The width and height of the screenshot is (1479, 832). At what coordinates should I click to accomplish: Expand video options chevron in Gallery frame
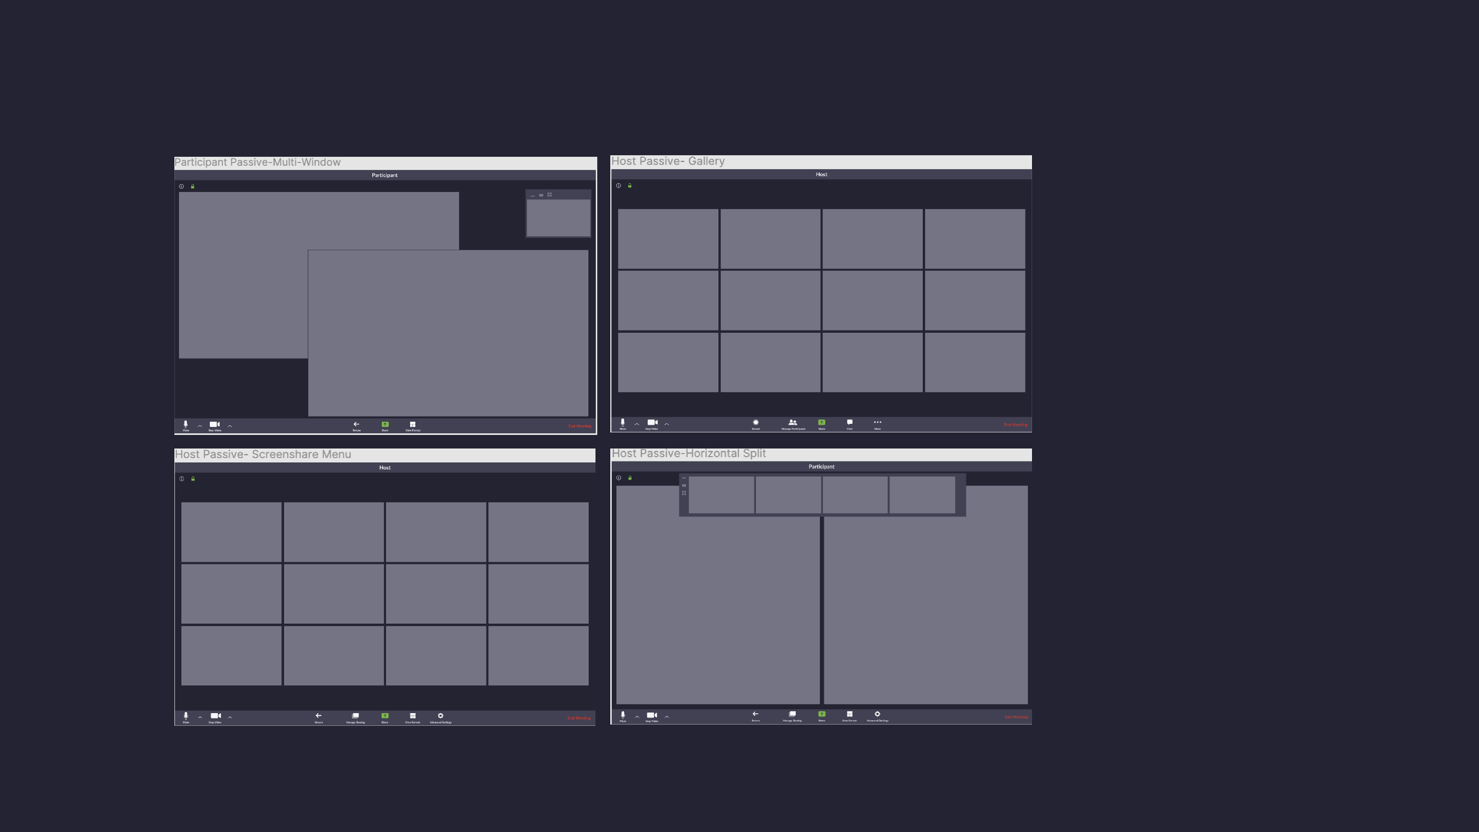(667, 424)
